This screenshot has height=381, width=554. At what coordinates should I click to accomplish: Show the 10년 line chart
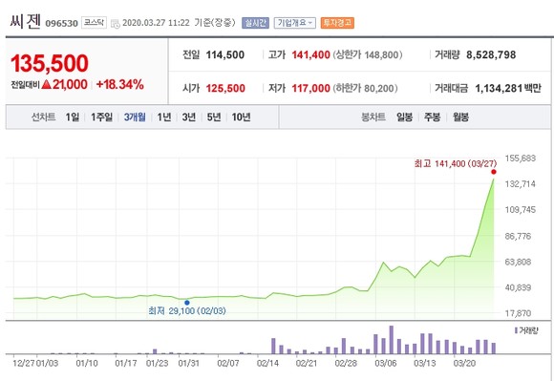(x=242, y=116)
